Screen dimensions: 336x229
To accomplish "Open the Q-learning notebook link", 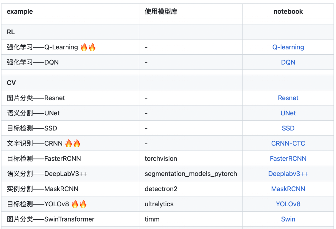I will 288,47.
